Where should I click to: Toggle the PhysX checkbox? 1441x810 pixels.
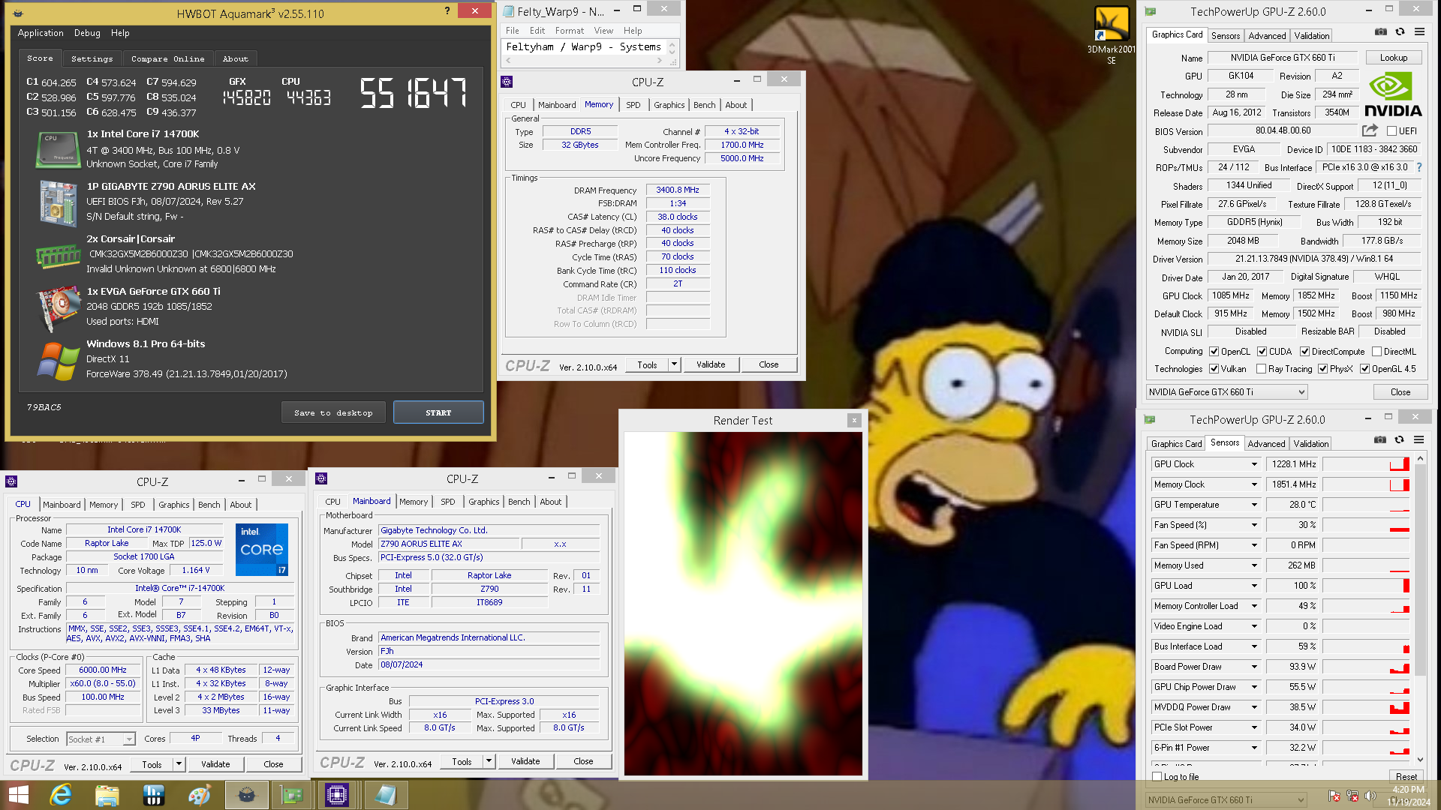pos(1322,369)
